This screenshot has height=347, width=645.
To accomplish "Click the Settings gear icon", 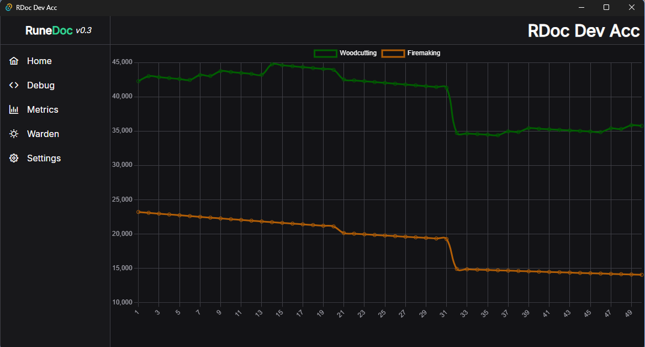I will [x=14, y=158].
